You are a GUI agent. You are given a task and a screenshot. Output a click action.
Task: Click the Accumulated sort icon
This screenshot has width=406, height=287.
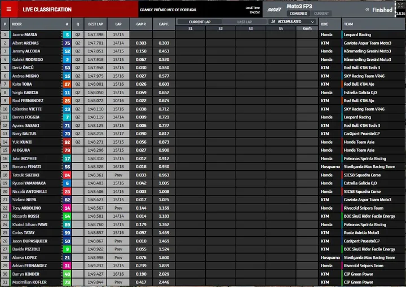click(273, 21)
